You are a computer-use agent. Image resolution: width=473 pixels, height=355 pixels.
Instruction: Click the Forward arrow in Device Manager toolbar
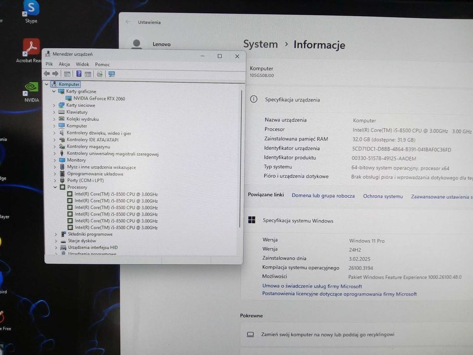click(x=55, y=74)
